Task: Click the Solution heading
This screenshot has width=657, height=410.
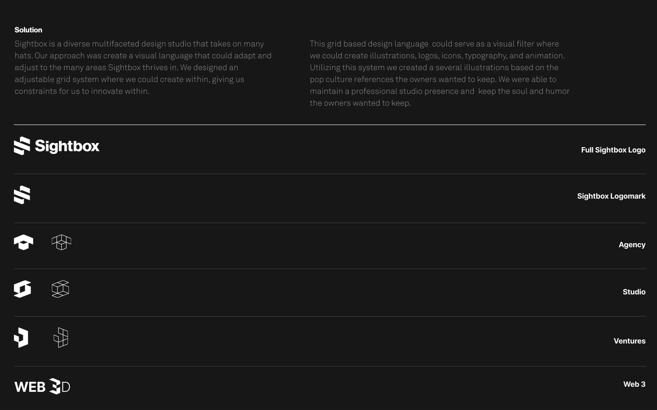Action: [x=28, y=30]
